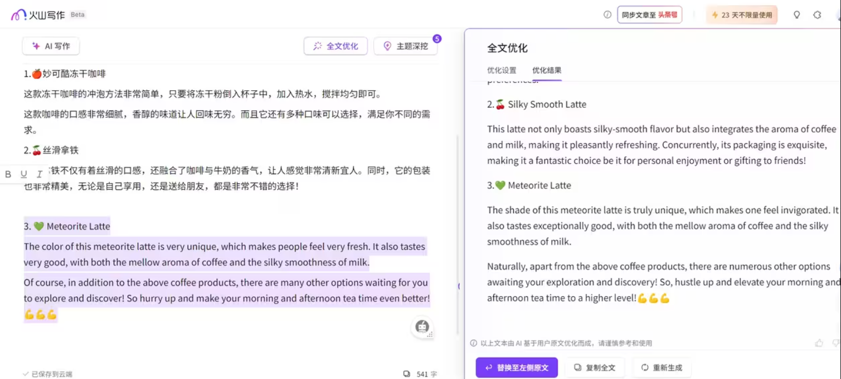Click paragraph 'This latte not only boasts'
This screenshot has width=841, height=379.
pyautogui.click(x=662, y=145)
